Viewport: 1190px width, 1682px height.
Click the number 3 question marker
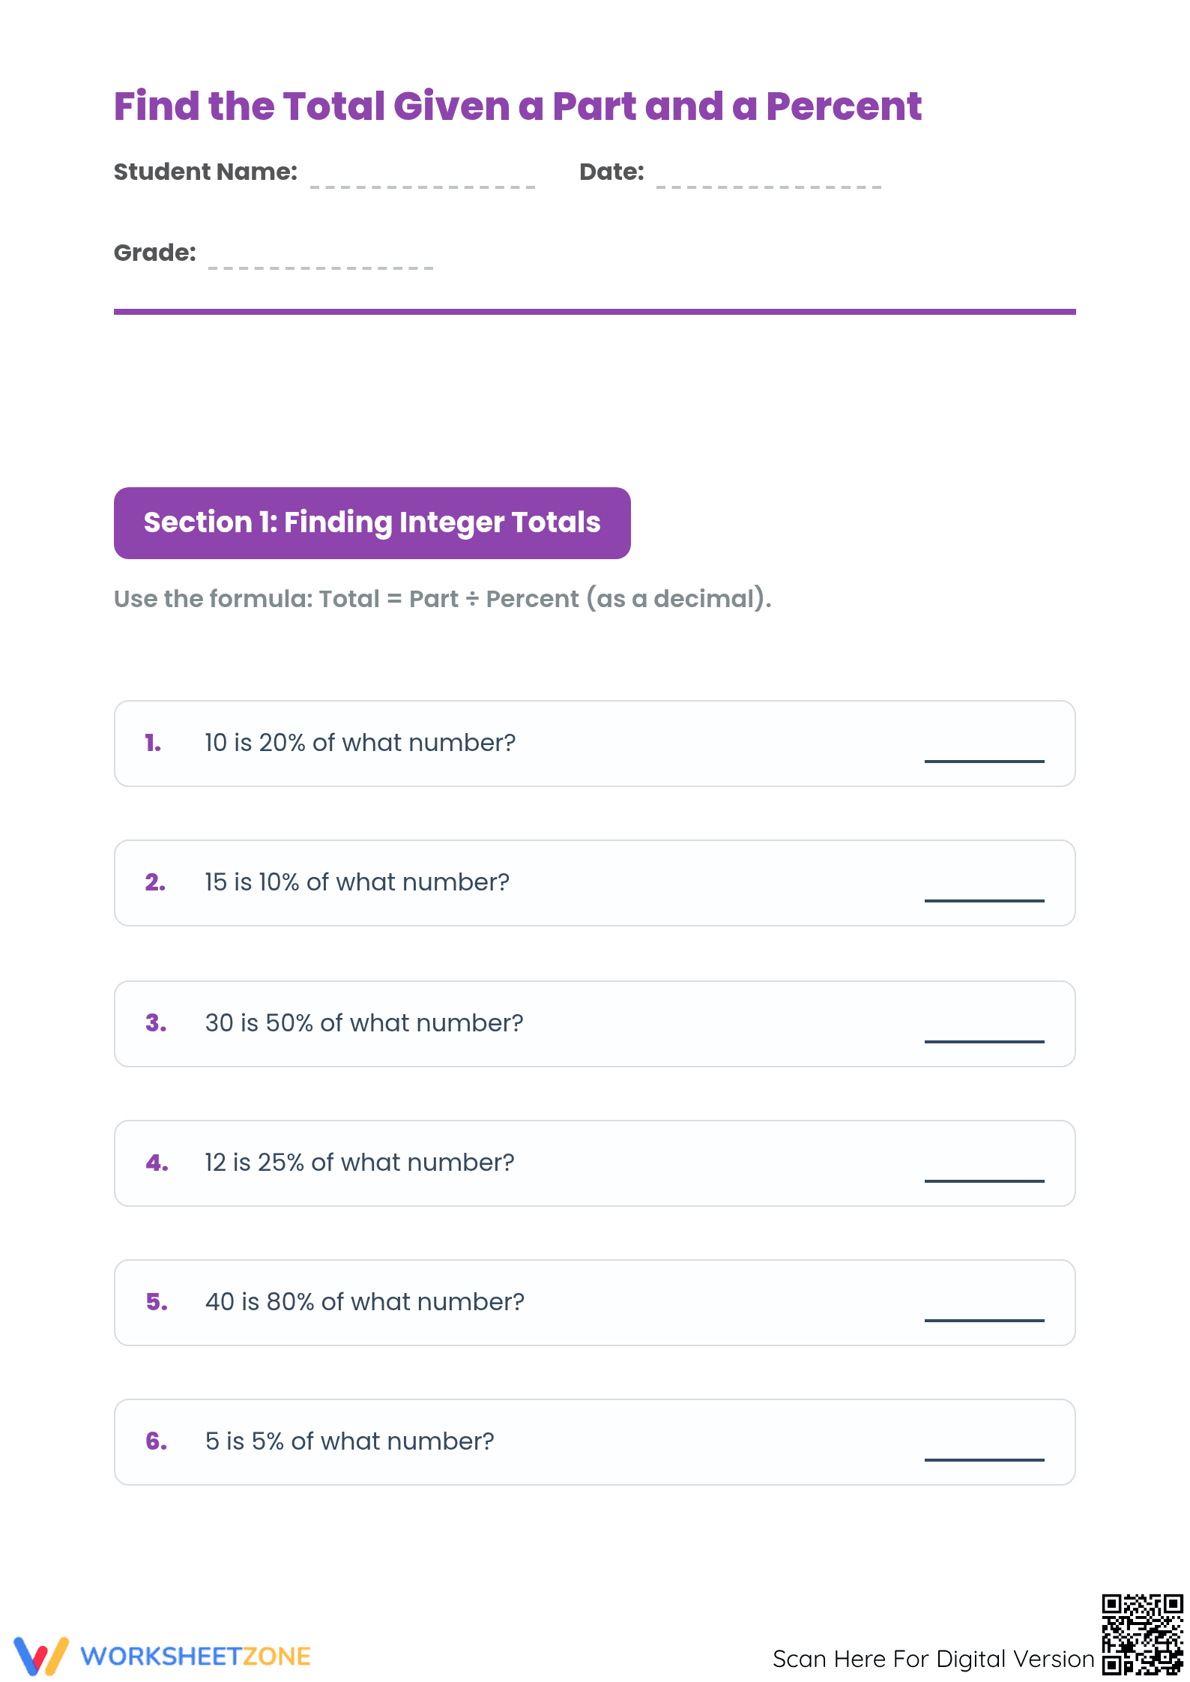click(156, 1022)
